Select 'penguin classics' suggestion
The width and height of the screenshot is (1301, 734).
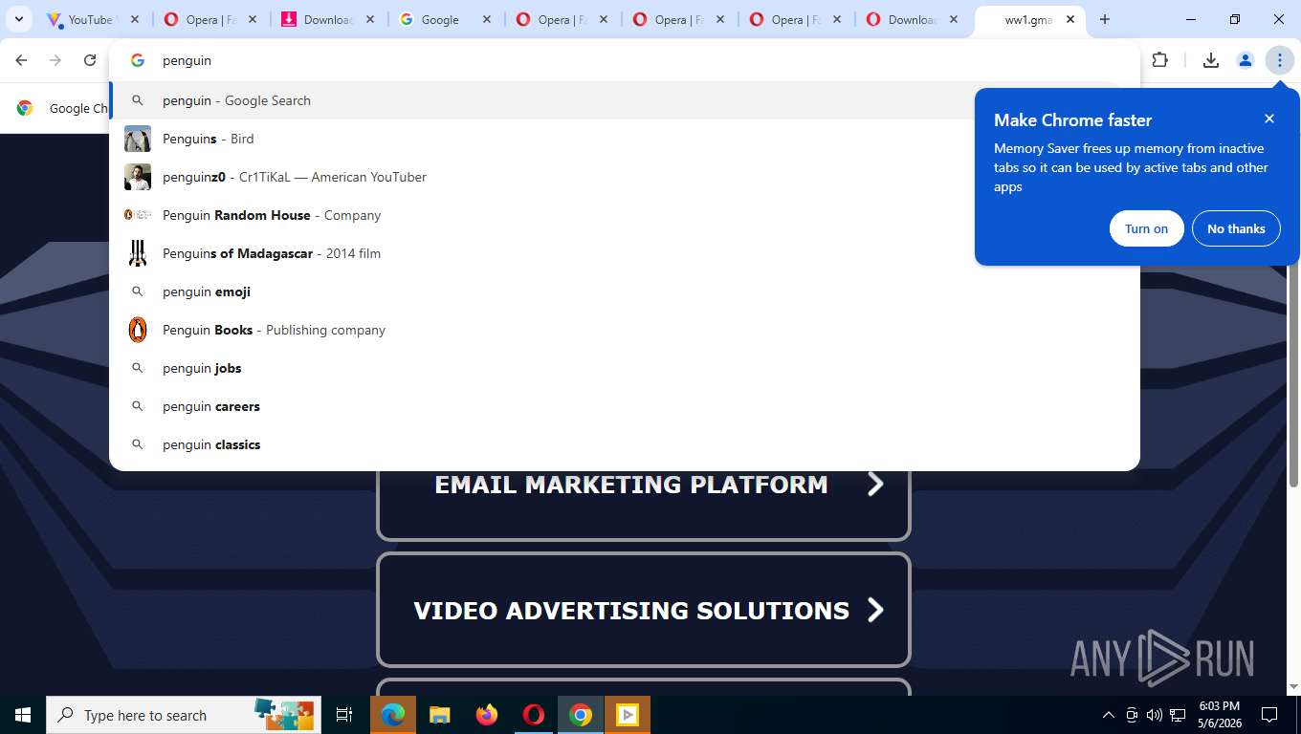tap(625, 444)
